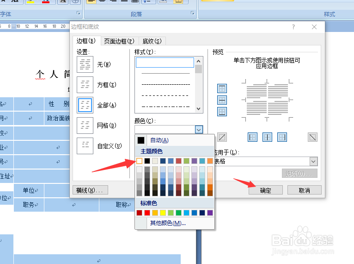The image size is (354, 264).
Task: Select the Custom (自定义) border setting icon
Action: point(85,146)
